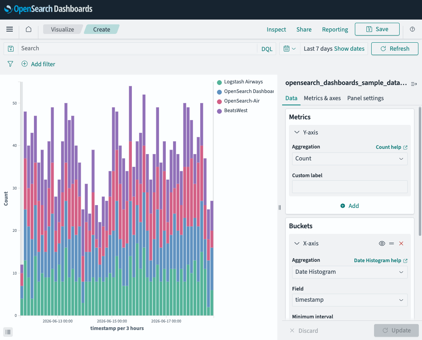Screen dimensions: 422x340
Task: Open the Reporting menu item
Action: click(x=335, y=29)
